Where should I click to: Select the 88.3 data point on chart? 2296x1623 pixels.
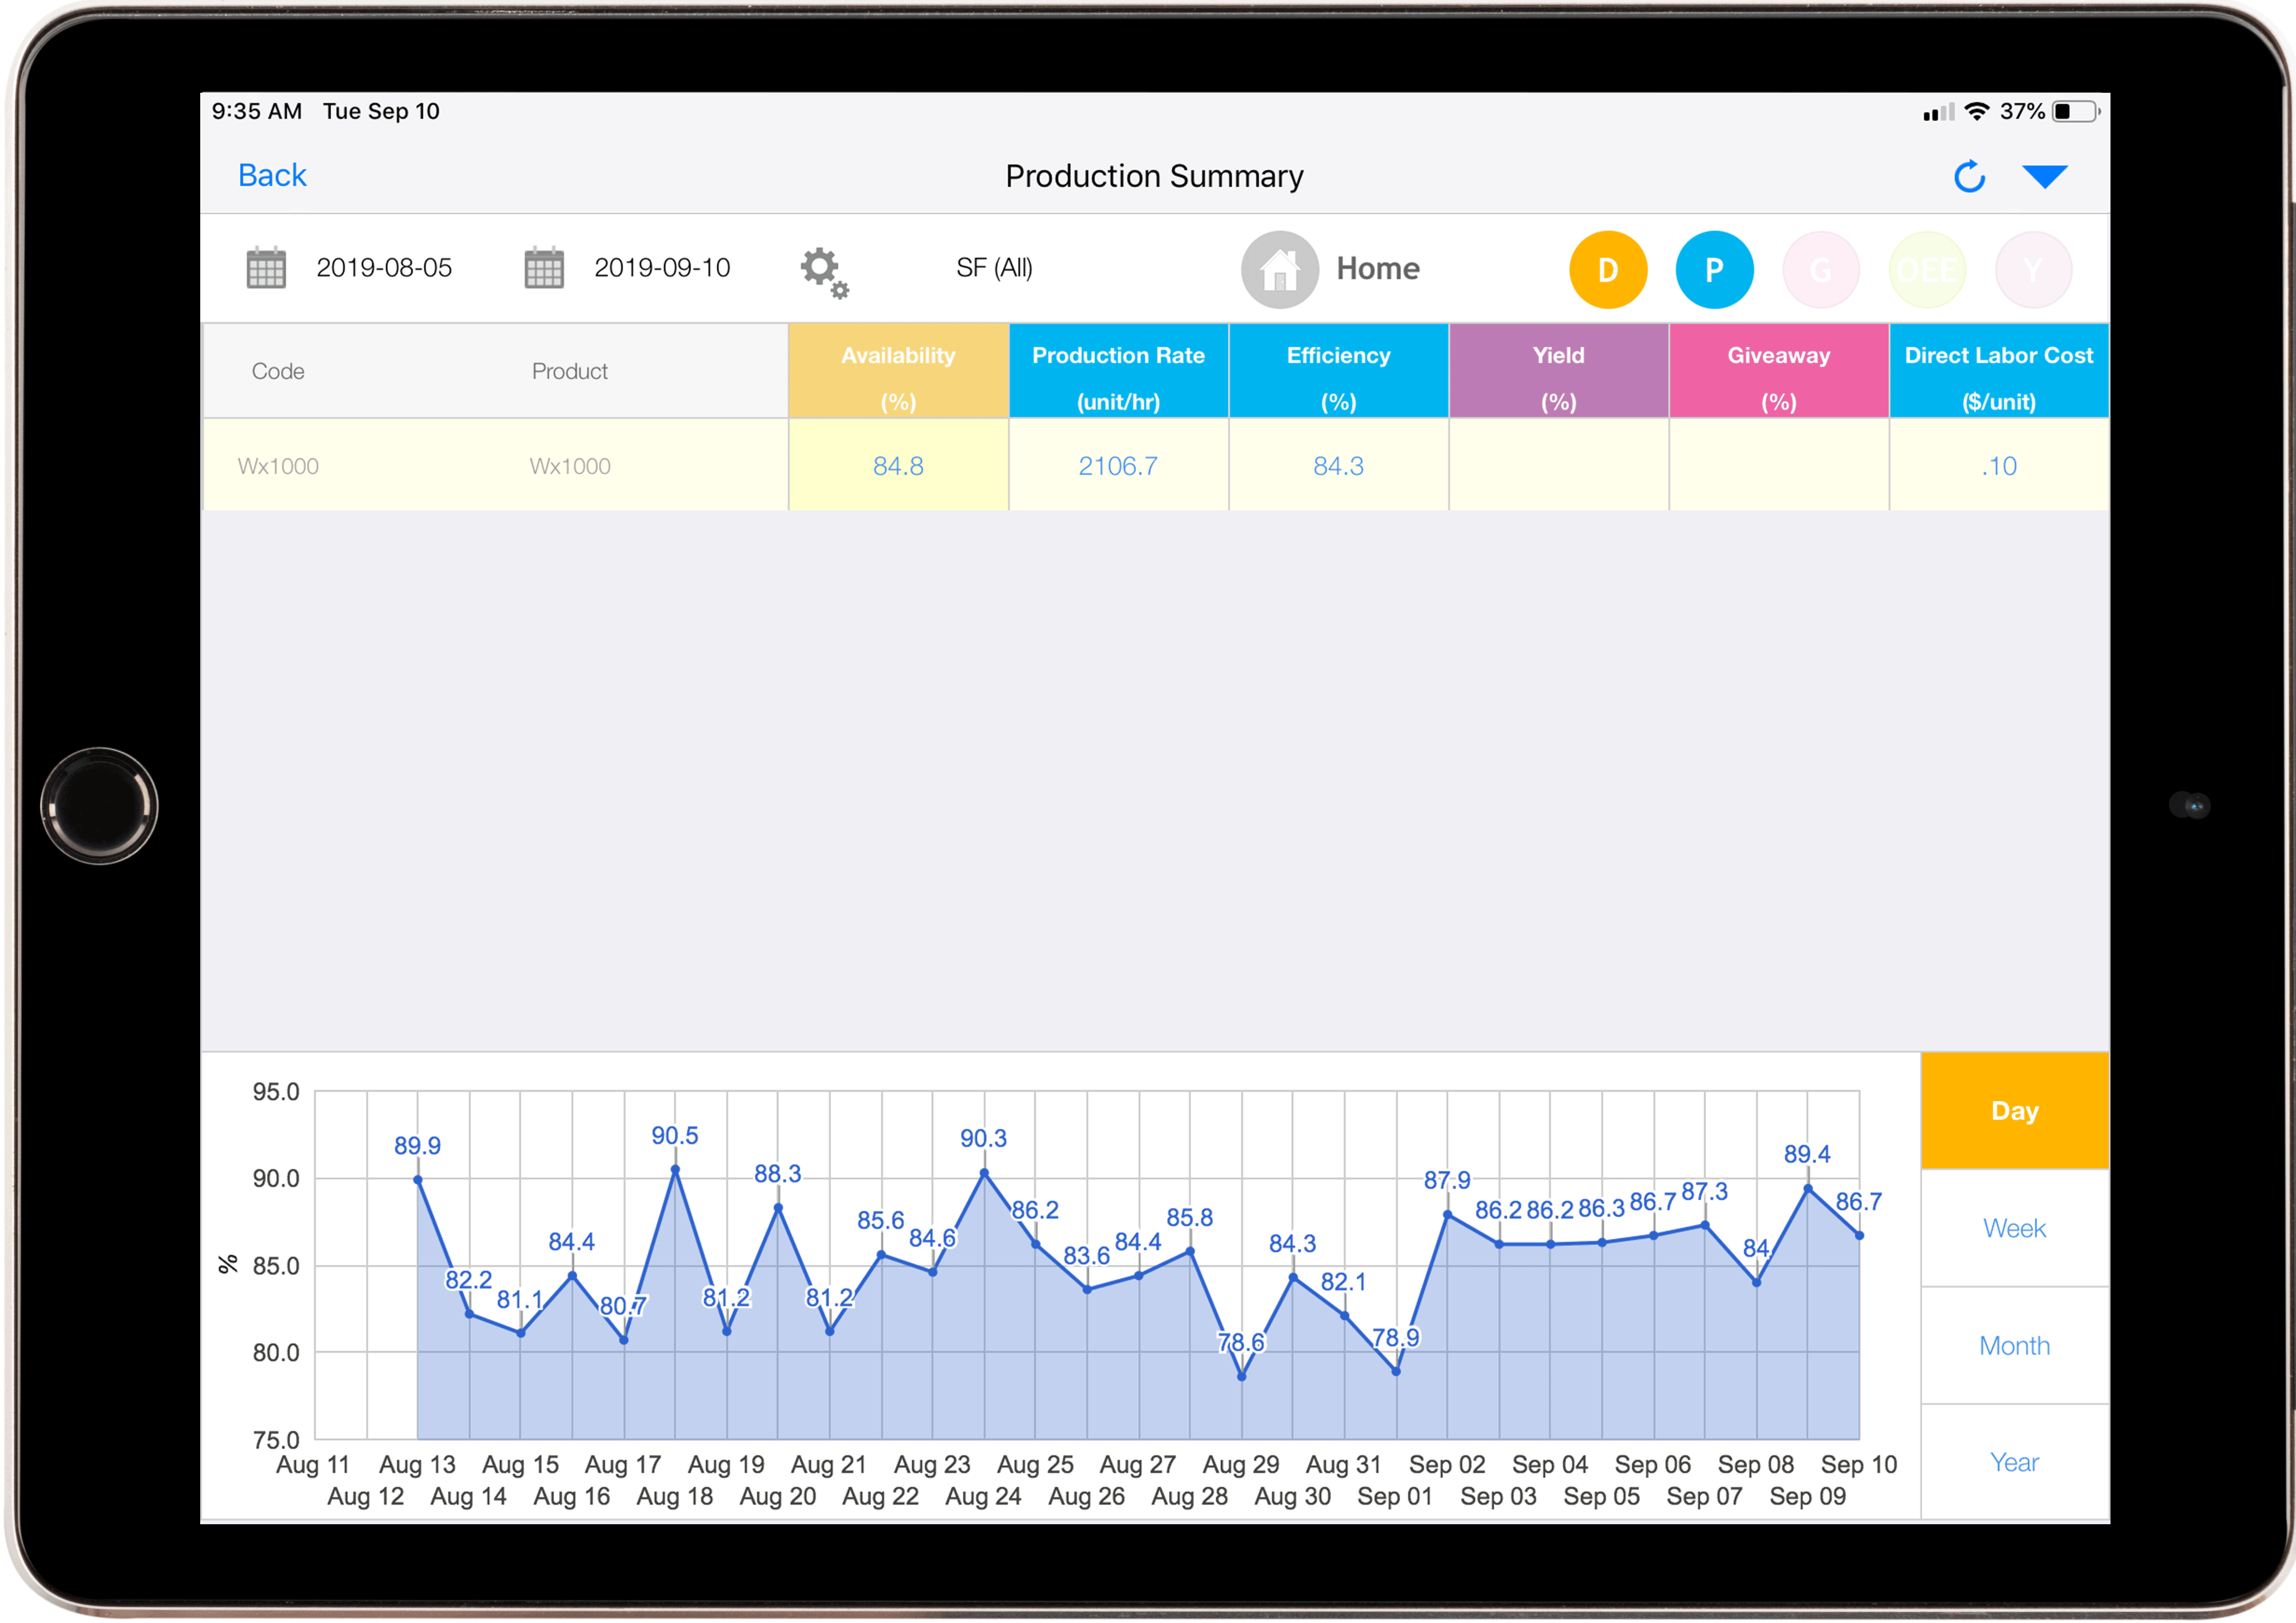click(778, 1208)
